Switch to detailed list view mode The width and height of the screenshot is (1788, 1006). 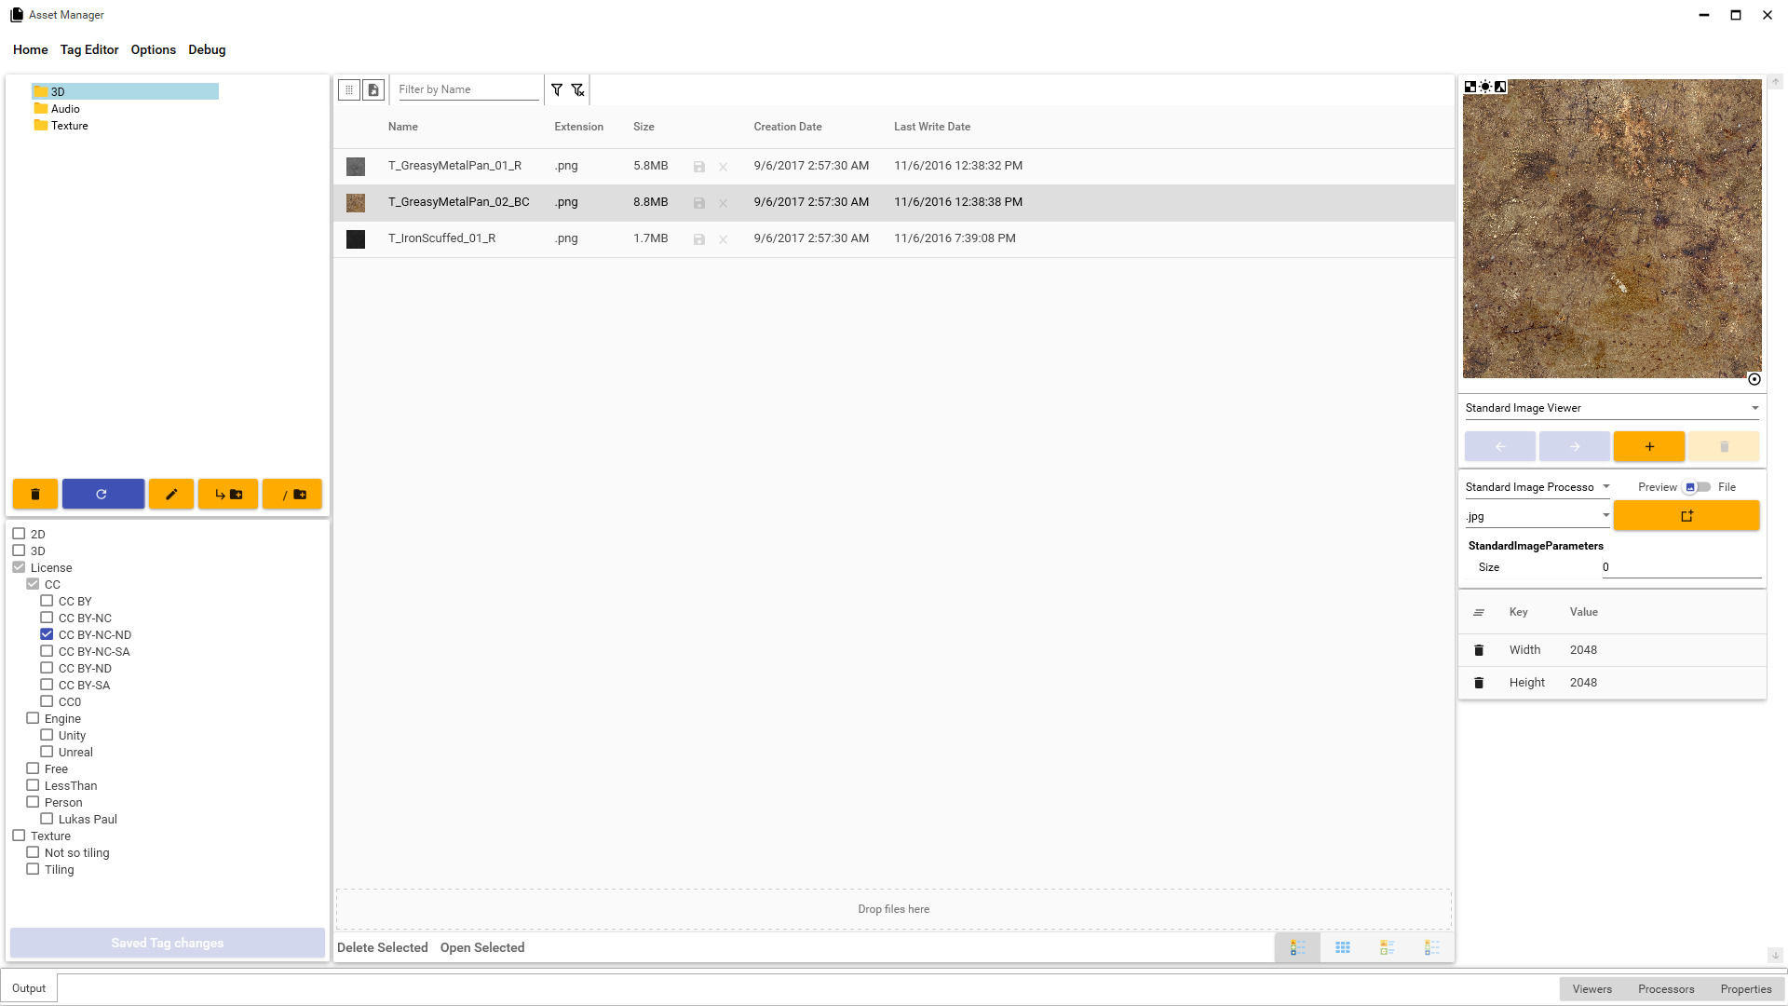(1298, 947)
